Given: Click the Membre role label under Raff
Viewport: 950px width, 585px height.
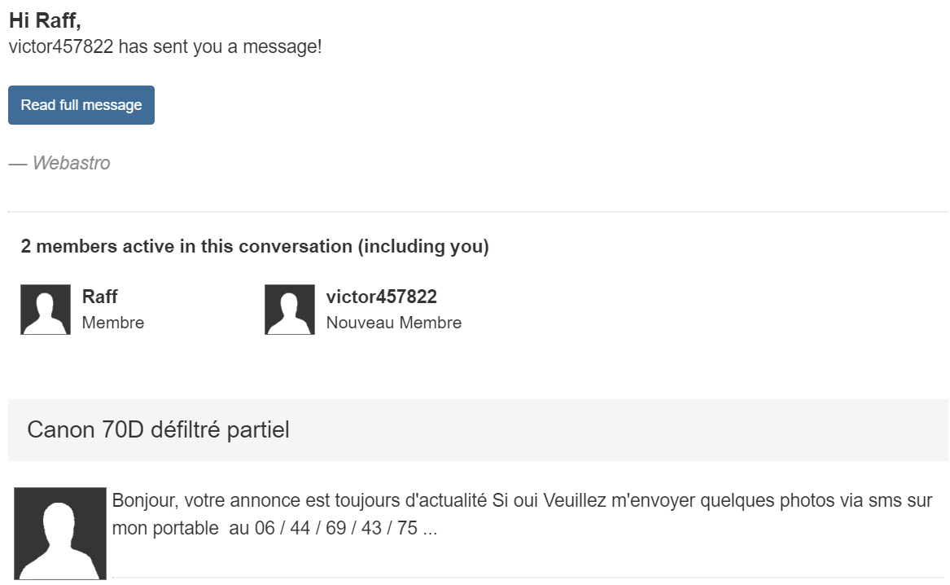Looking at the screenshot, I should pyautogui.click(x=113, y=323).
